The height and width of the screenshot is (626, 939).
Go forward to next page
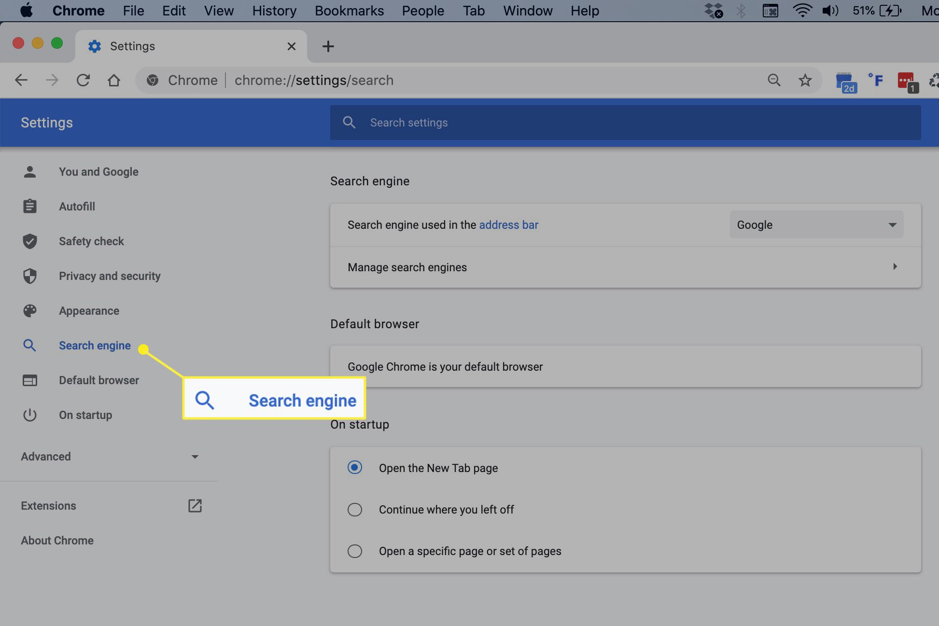pyautogui.click(x=52, y=80)
